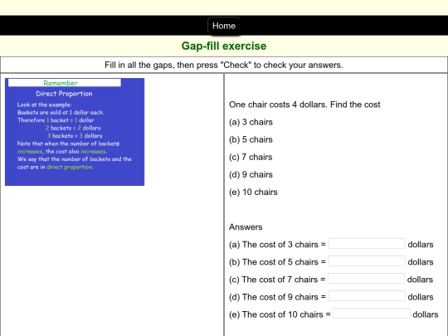
Task: Select '(b) The cost of 5 chairs =' label
Action: (277, 262)
